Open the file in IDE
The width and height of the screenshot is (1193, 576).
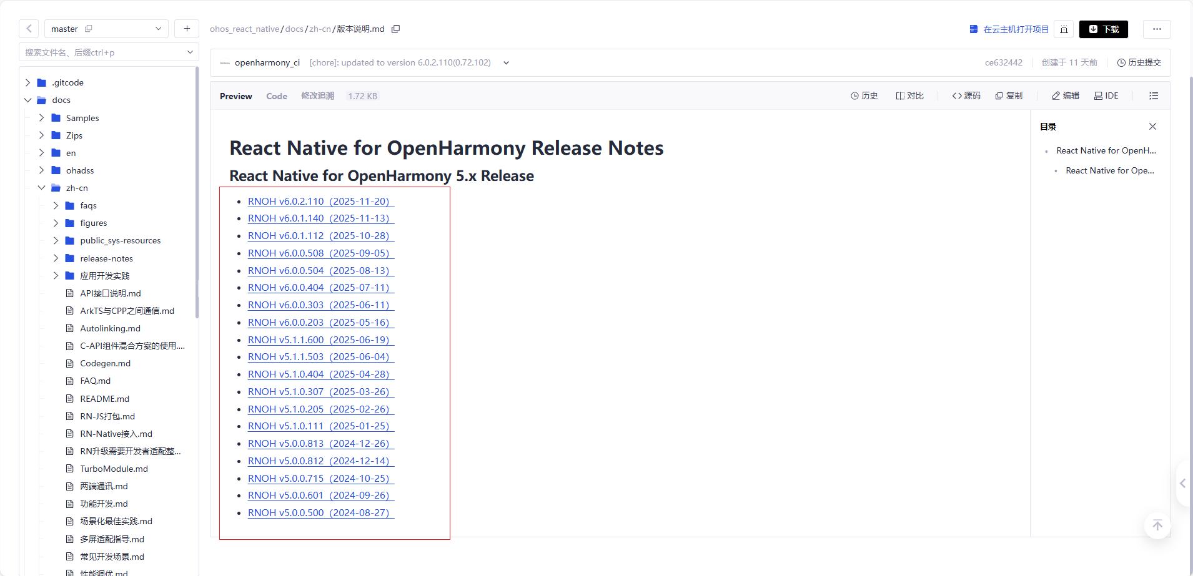[1106, 95]
